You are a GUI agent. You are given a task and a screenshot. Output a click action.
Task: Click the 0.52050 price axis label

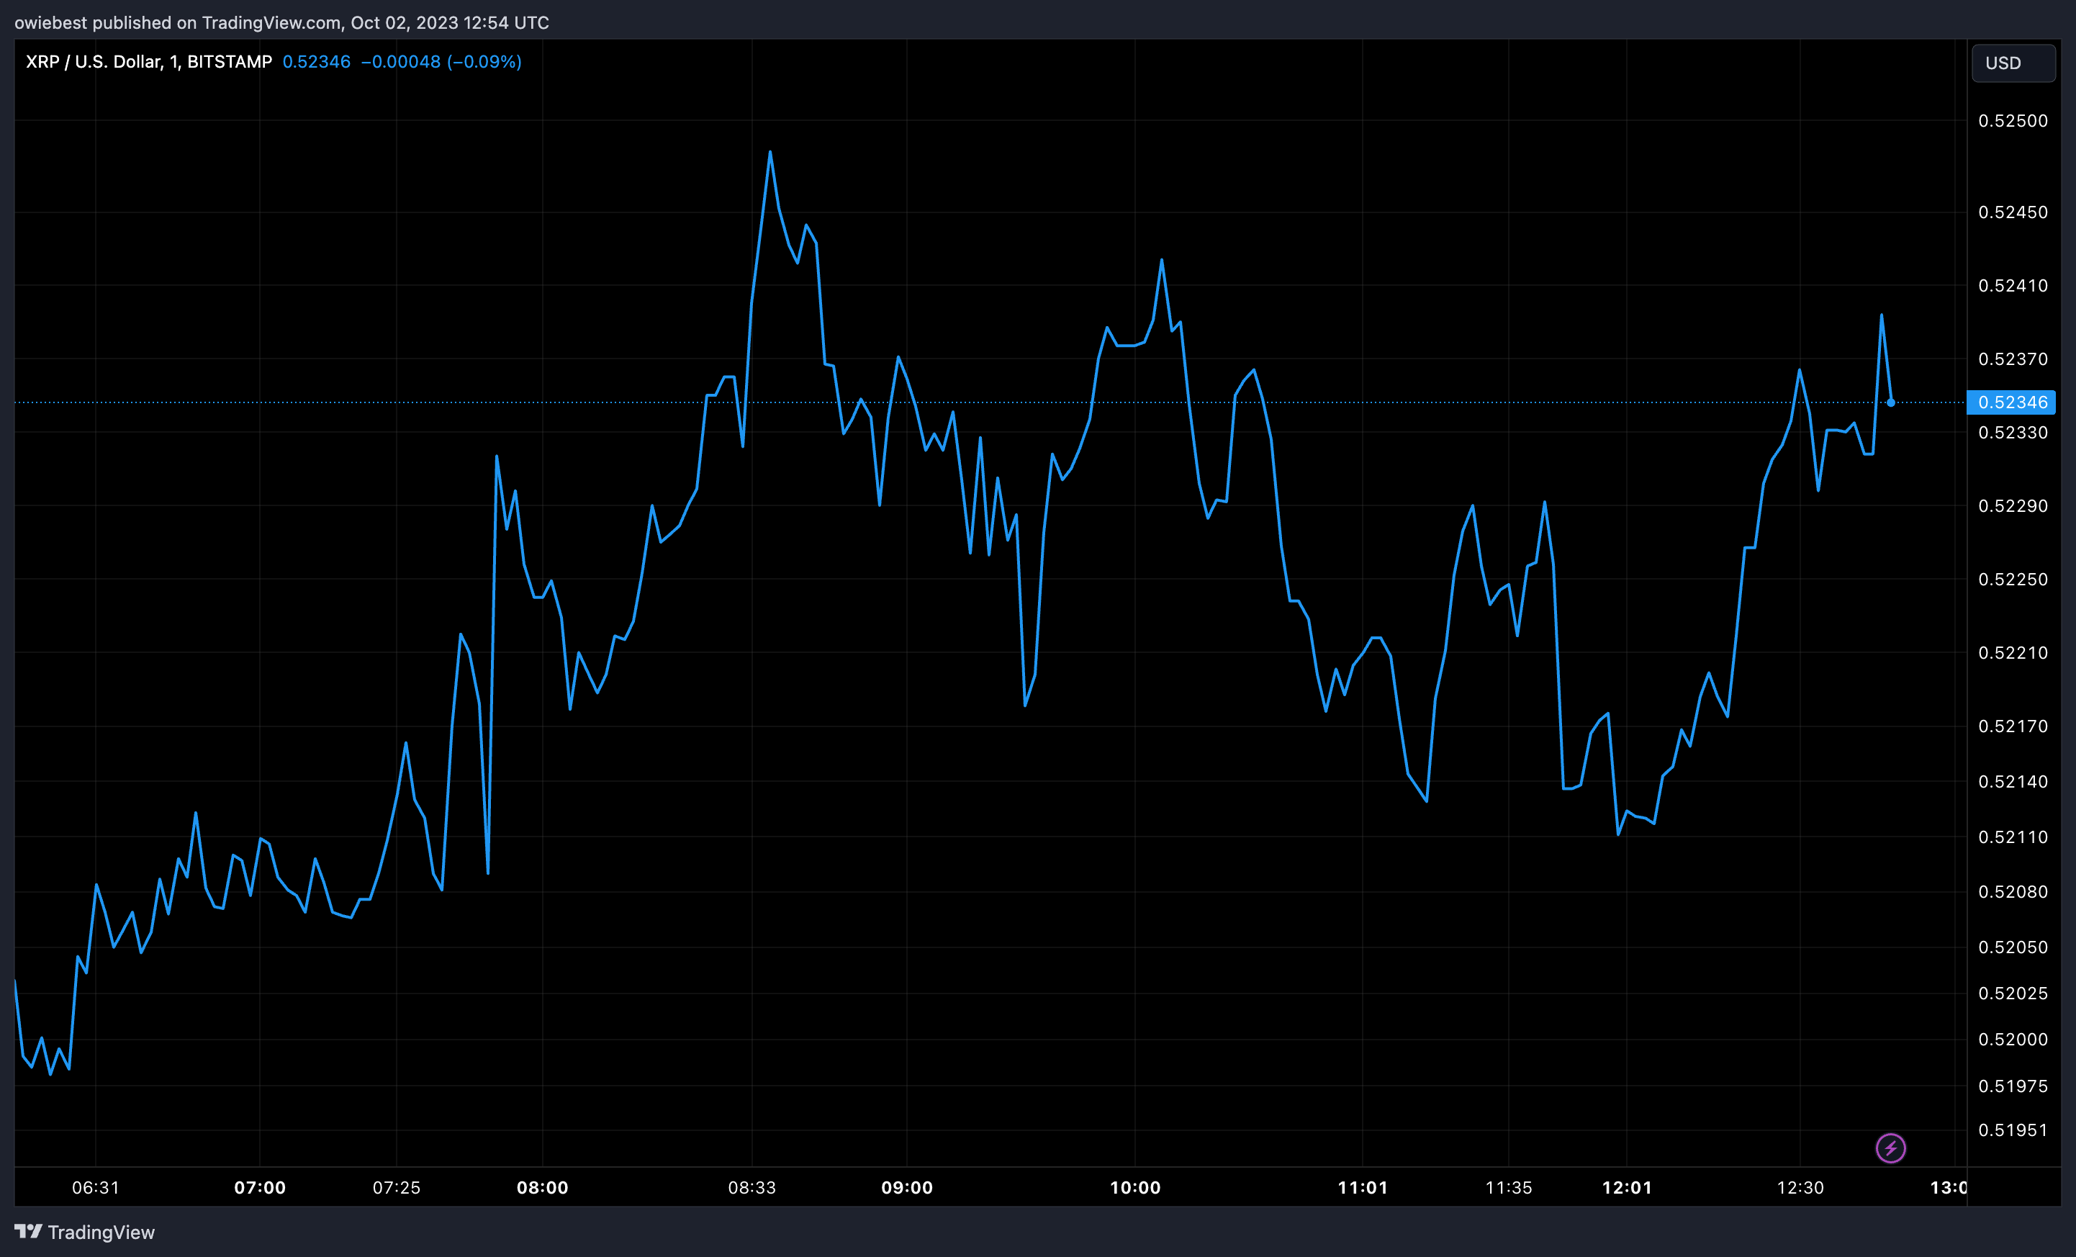click(2013, 947)
